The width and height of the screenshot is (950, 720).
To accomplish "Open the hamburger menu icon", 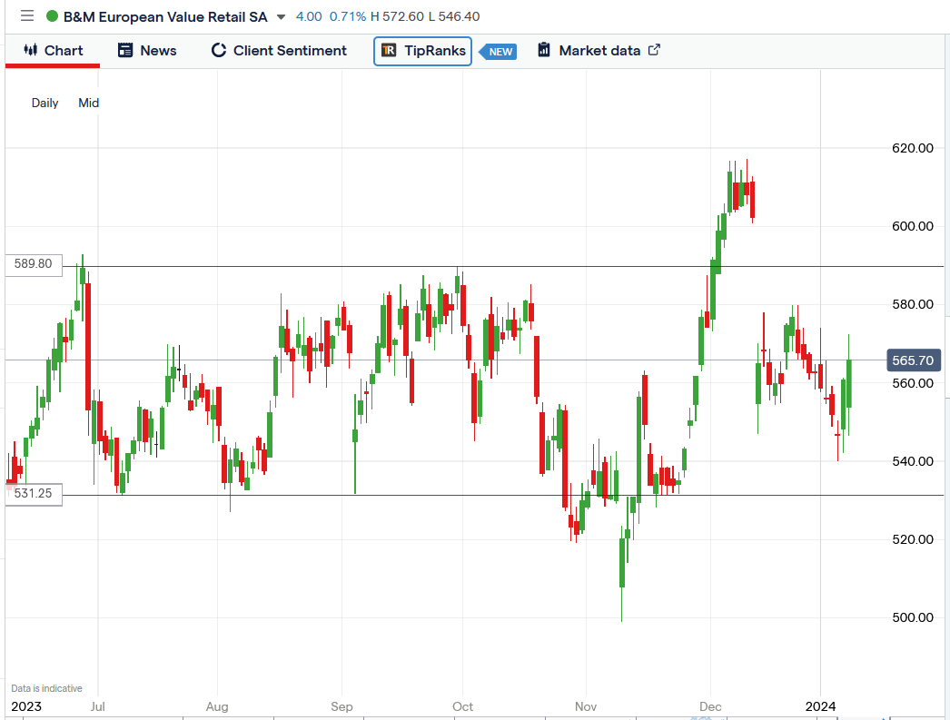I will 27,15.
